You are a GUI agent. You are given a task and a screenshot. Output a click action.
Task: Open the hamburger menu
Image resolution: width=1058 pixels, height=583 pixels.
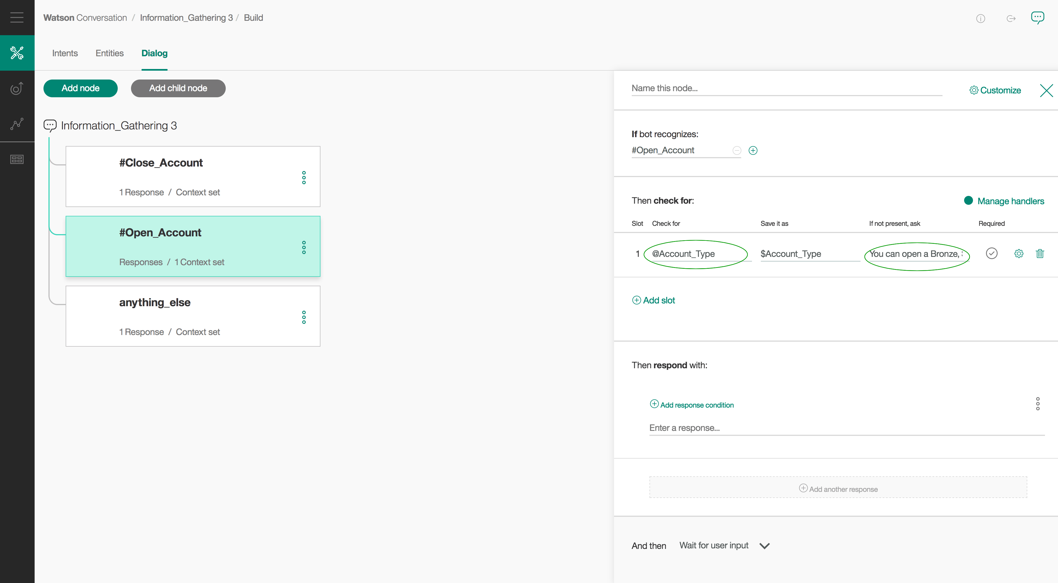[17, 17]
